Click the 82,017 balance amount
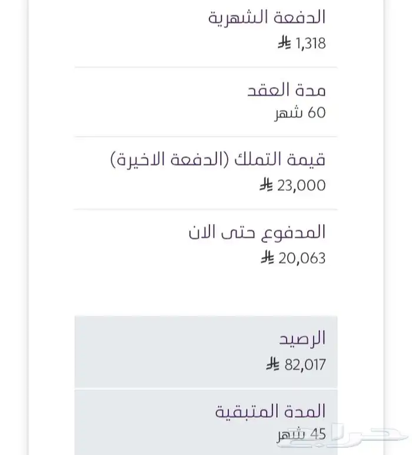This screenshot has width=412, height=455. [x=305, y=365]
